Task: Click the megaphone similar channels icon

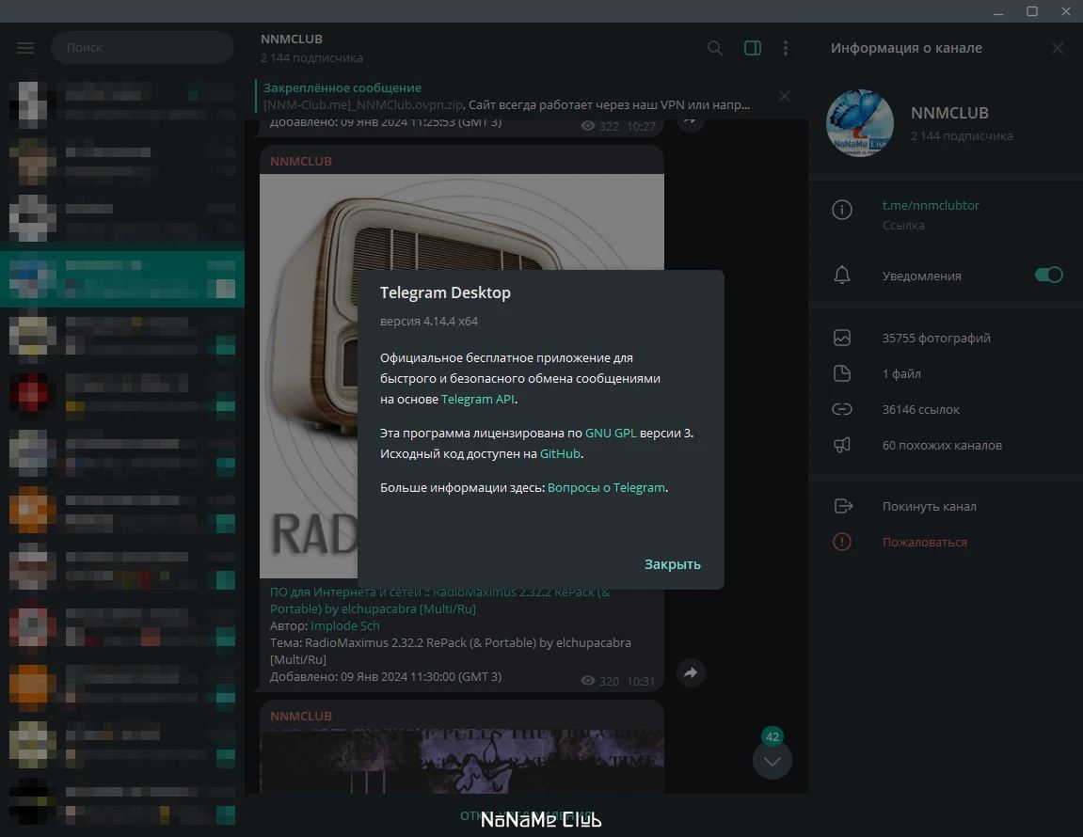Action: click(842, 445)
